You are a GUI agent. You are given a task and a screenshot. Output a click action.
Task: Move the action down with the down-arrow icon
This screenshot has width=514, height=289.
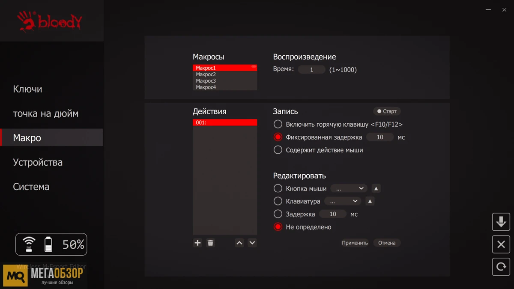pyautogui.click(x=252, y=243)
